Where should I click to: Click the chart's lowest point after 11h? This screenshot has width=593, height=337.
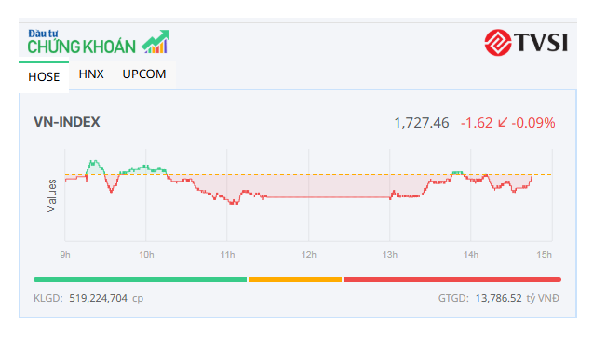[x=234, y=204]
